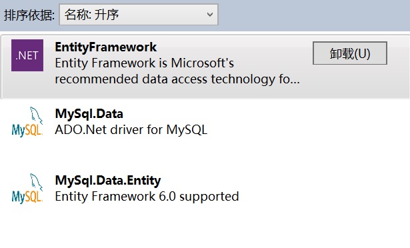Click 'ADO.Net driver for MySQL' description

pos(131,130)
